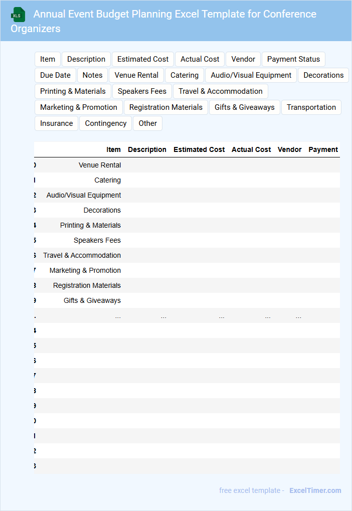The image size is (352, 511).
Task: Select the Venue Rental tag
Action: tap(136, 75)
